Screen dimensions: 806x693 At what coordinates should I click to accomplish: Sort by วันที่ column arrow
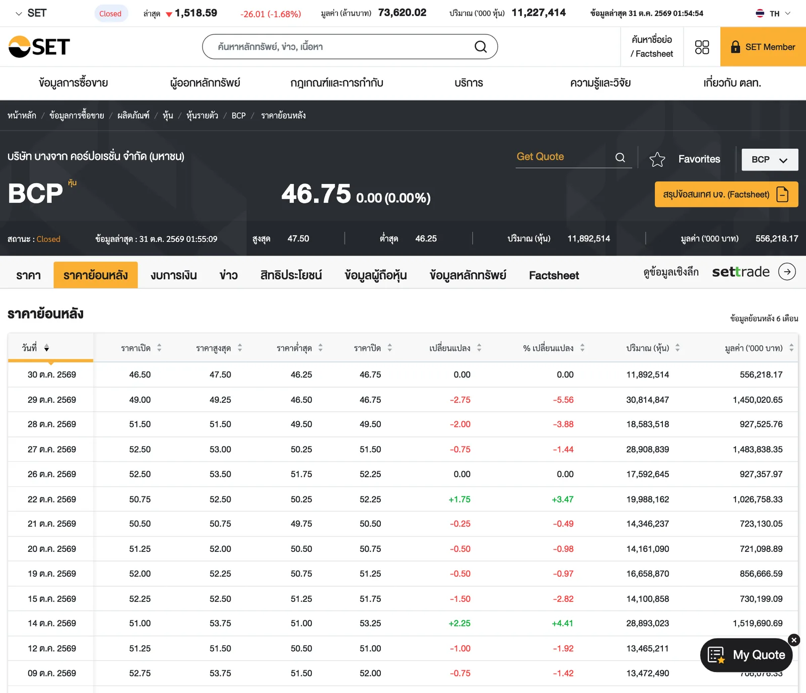[46, 348]
